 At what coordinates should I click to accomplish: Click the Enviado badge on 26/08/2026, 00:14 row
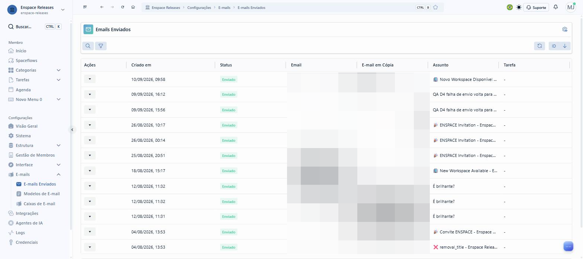(x=229, y=140)
